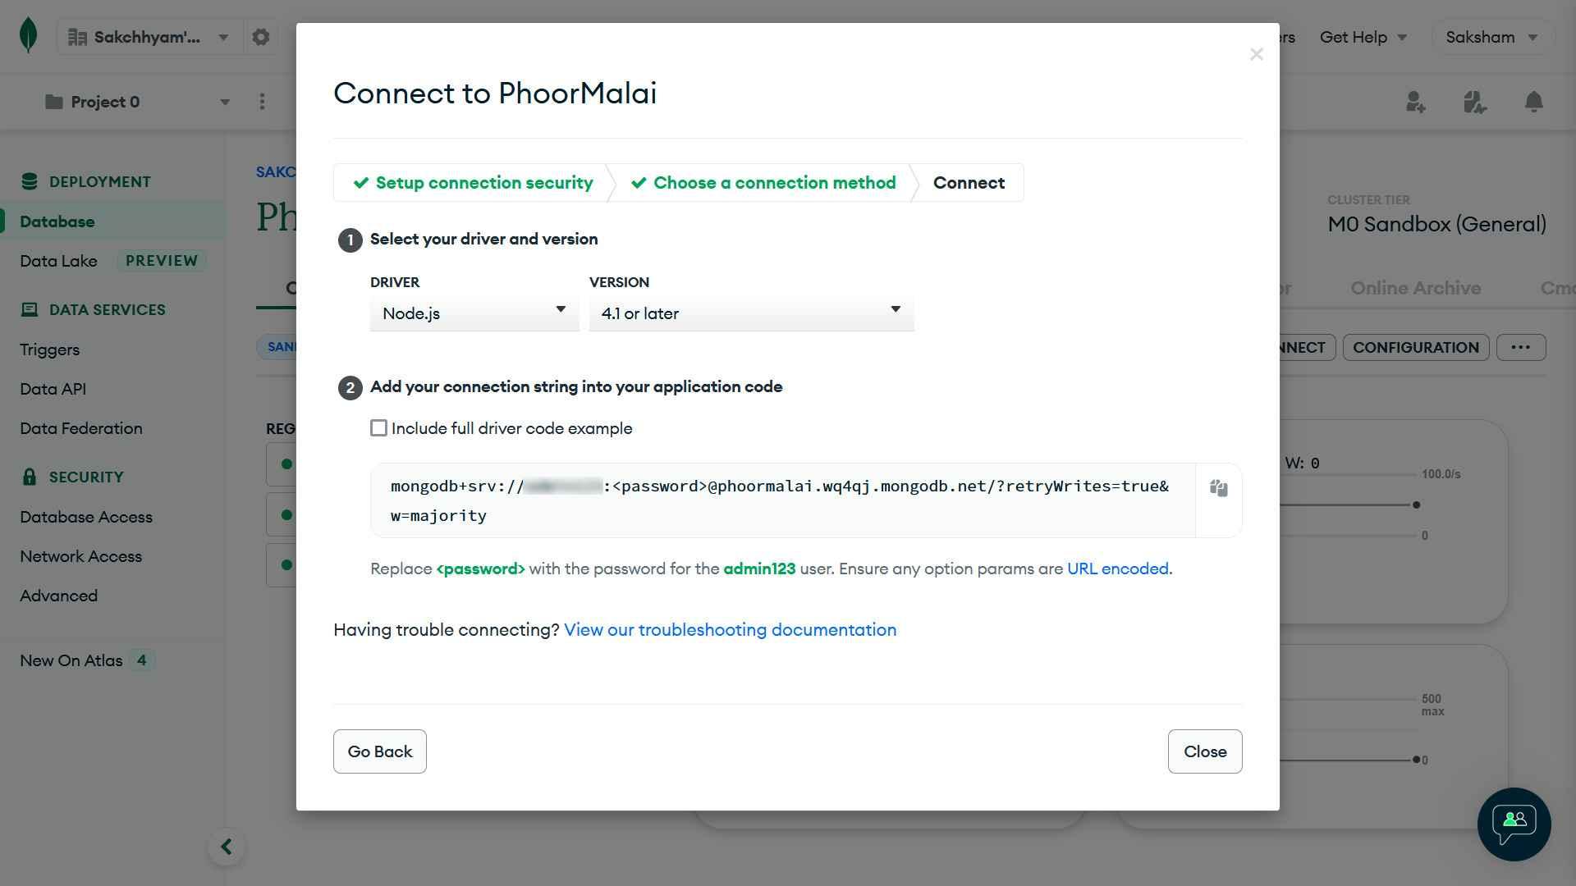Open the version 4.1 or later dropdown

(x=751, y=313)
